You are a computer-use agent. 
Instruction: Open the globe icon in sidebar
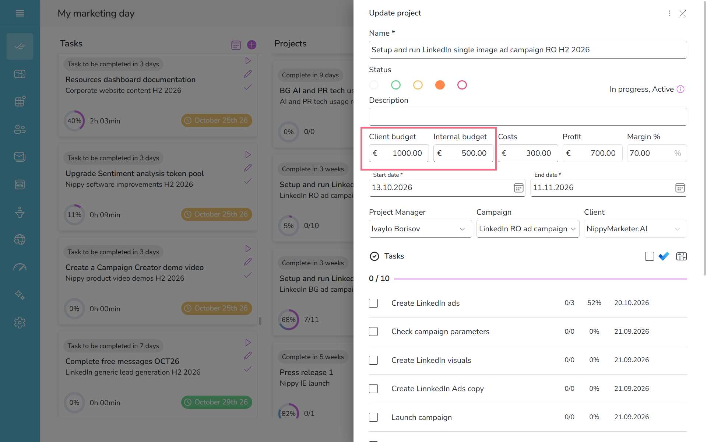click(20, 240)
